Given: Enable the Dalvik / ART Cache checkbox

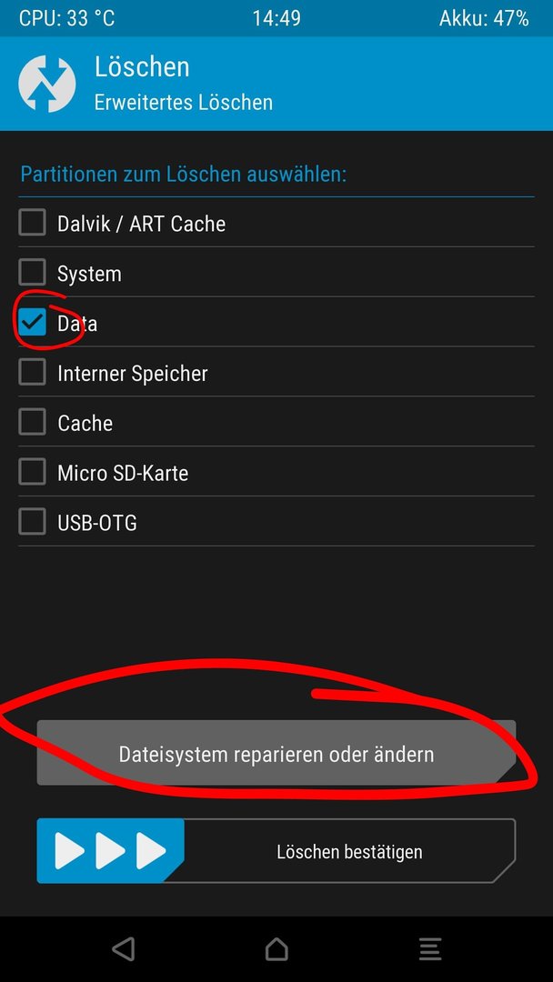Looking at the screenshot, I should tap(32, 223).
